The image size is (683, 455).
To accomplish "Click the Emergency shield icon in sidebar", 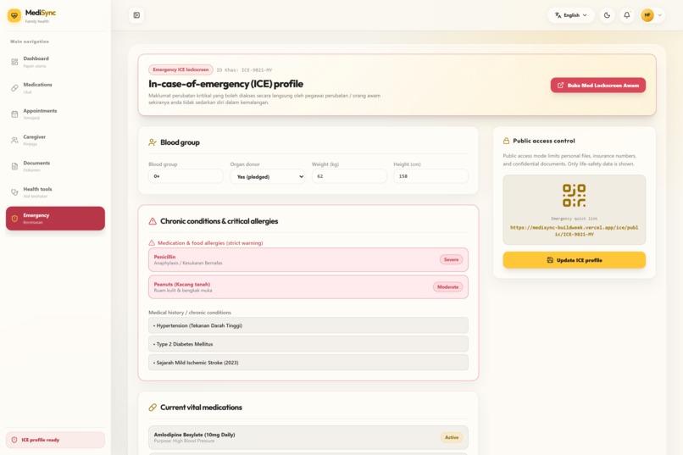I will point(14,219).
